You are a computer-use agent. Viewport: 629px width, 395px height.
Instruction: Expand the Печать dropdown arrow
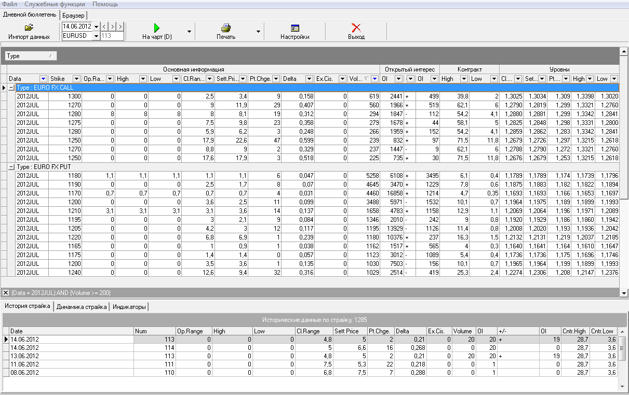258,32
